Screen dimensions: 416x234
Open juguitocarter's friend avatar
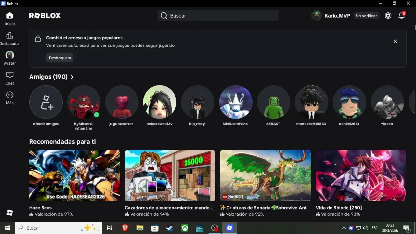point(122,102)
